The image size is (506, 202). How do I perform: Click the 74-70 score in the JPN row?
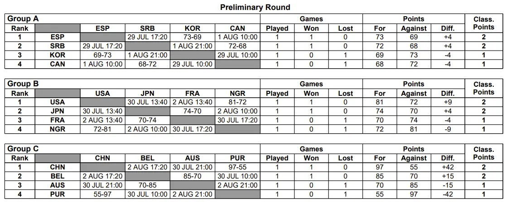(x=193, y=111)
